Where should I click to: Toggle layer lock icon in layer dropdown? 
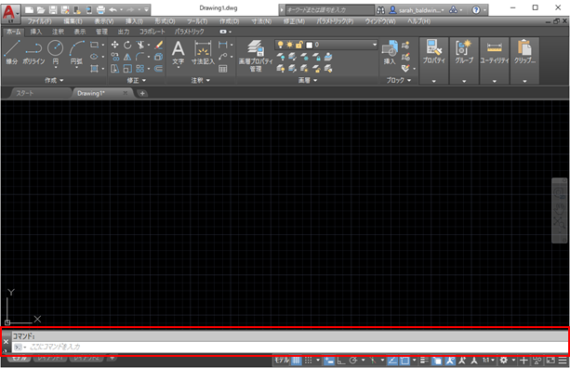pyautogui.click(x=299, y=45)
